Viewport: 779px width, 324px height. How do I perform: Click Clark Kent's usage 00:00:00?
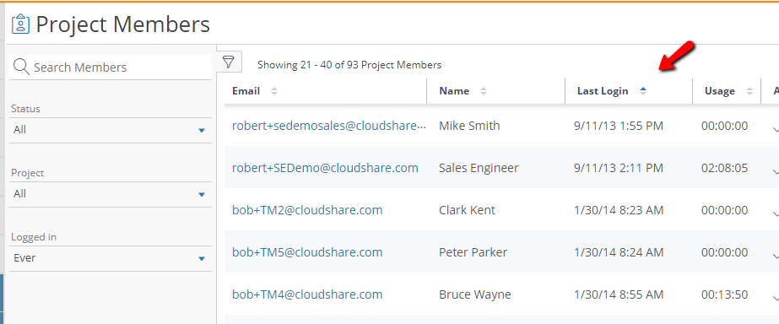[x=724, y=210]
